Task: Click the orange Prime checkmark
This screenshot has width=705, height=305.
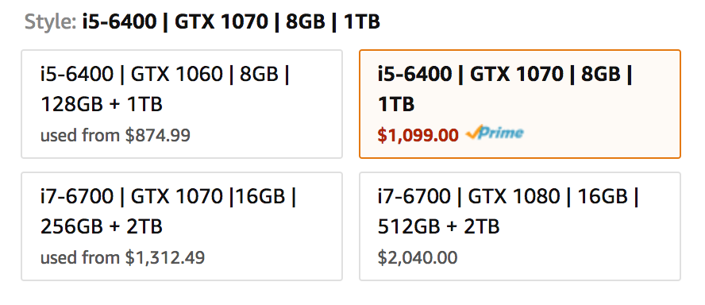Action: [x=473, y=133]
